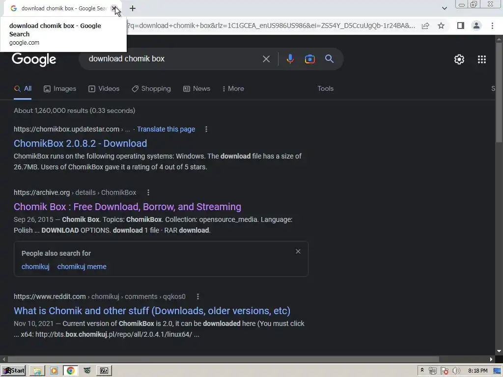This screenshot has height=377, width=503.
Task: Search for chomikuj meme suggestion
Action: [x=82, y=267]
